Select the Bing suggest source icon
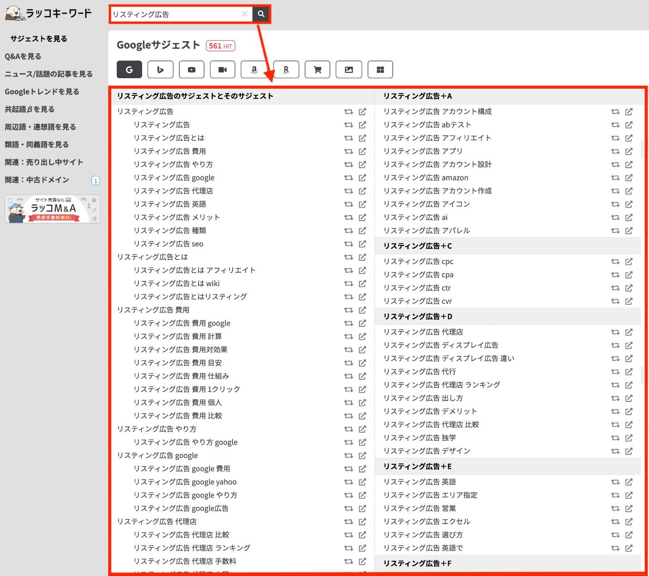649x576 pixels. (x=160, y=70)
